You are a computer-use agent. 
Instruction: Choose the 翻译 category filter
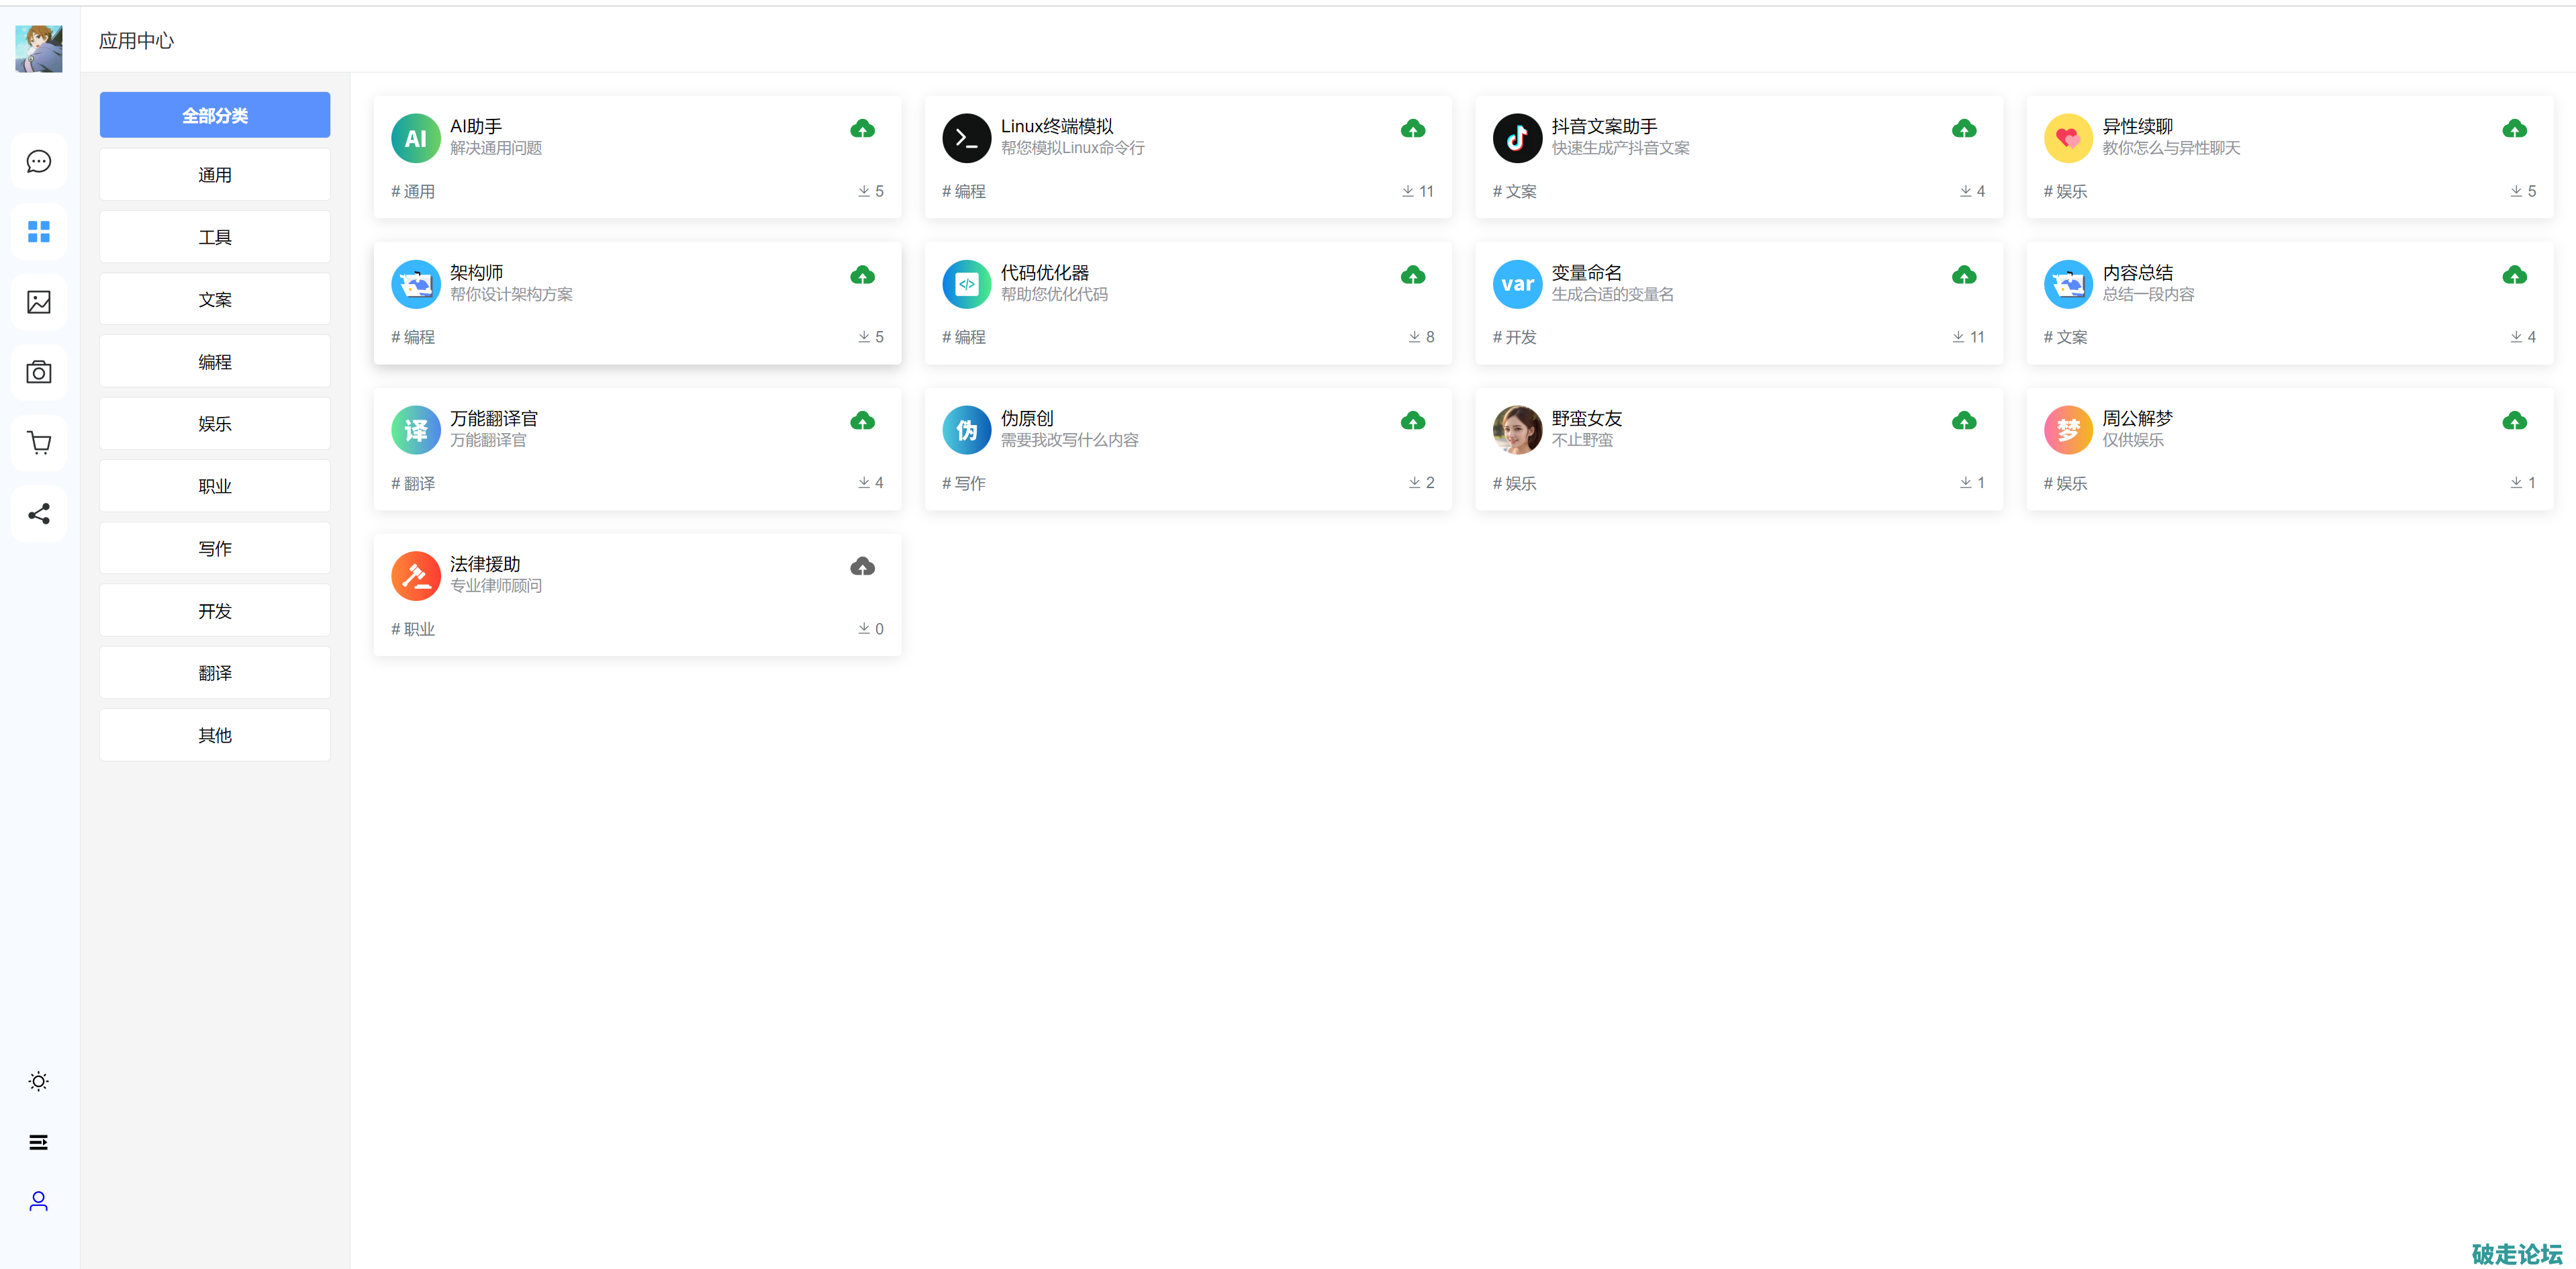coord(215,673)
